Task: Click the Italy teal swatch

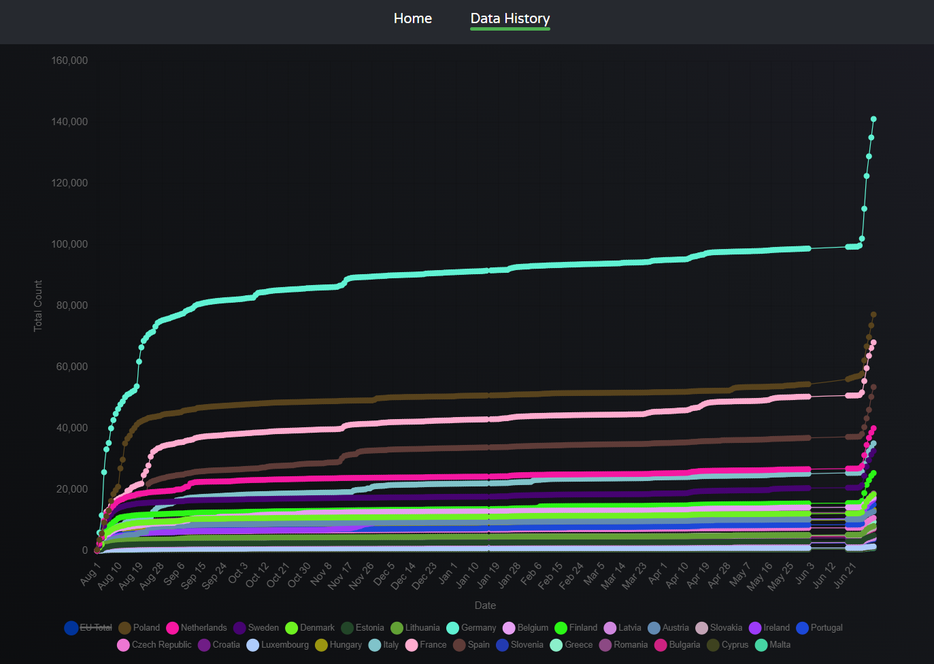Action: [374, 645]
